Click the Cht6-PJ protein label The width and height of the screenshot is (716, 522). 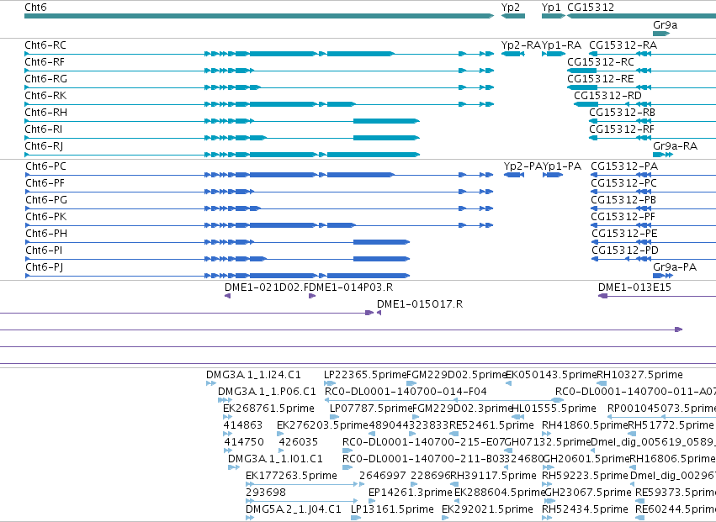click(x=45, y=267)
